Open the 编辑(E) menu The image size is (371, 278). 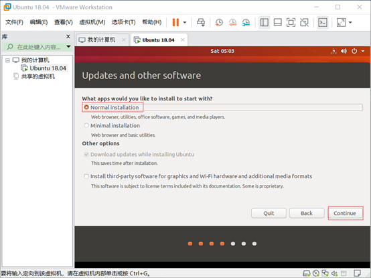[x=39, y=22]
